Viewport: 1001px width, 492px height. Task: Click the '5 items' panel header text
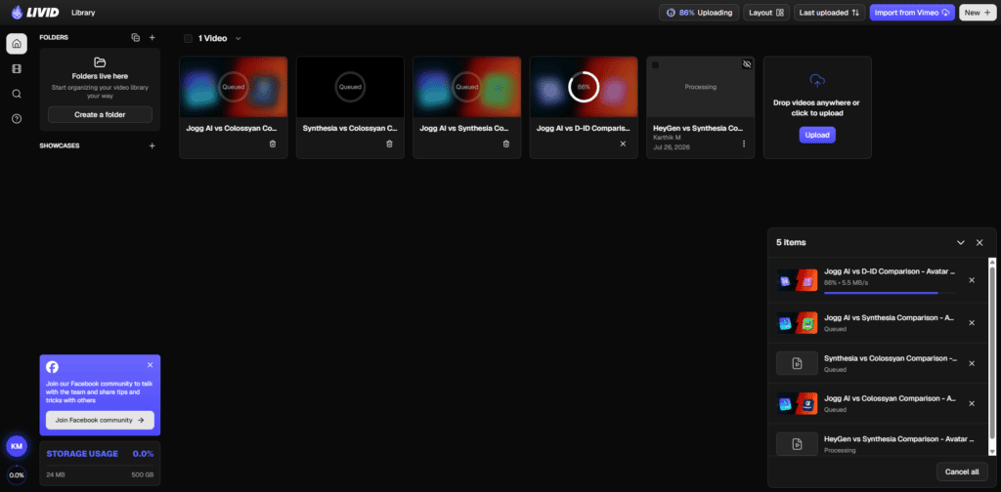point(790,243)
